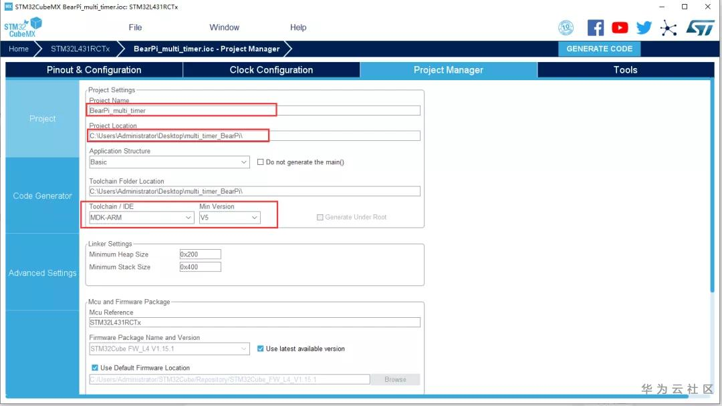Image resolution: width=722 pixels, height=406 pixels.
Task: Close the STM32CubeMX window
Action: [708, 7]
